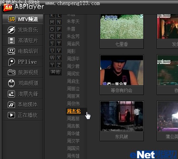Click the 发烧音乐 lightning icon
178x159 pixels.
11,30
